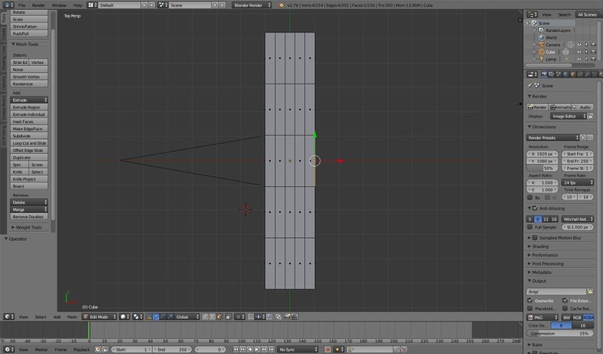Open the Render Presets dropdown

[553, 137]
